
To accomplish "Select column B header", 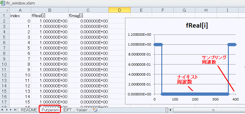I will (50, 10).
